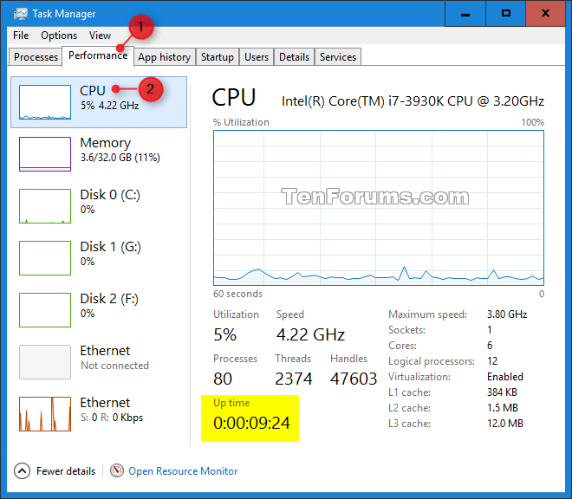Close the Task Manager window
572x499 pixels.
coord(546,14)
